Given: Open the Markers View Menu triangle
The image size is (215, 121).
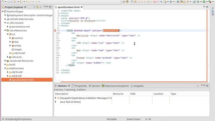Looking at the screenshot, I should coord(202,85).
